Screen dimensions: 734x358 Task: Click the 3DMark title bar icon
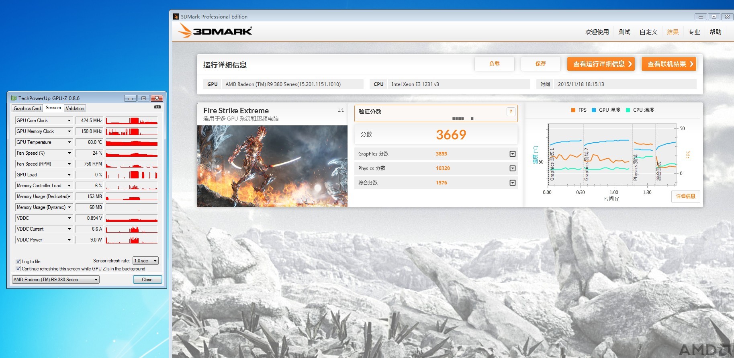176,16
